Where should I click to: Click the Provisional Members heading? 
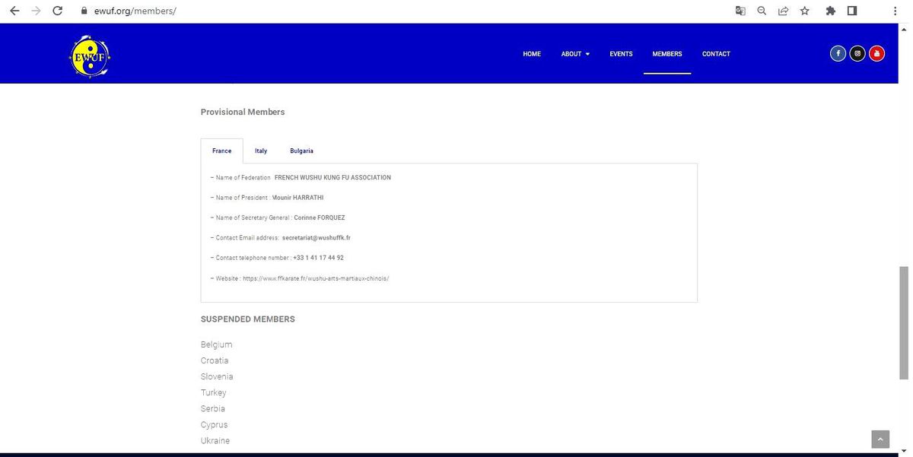point(243,112)
